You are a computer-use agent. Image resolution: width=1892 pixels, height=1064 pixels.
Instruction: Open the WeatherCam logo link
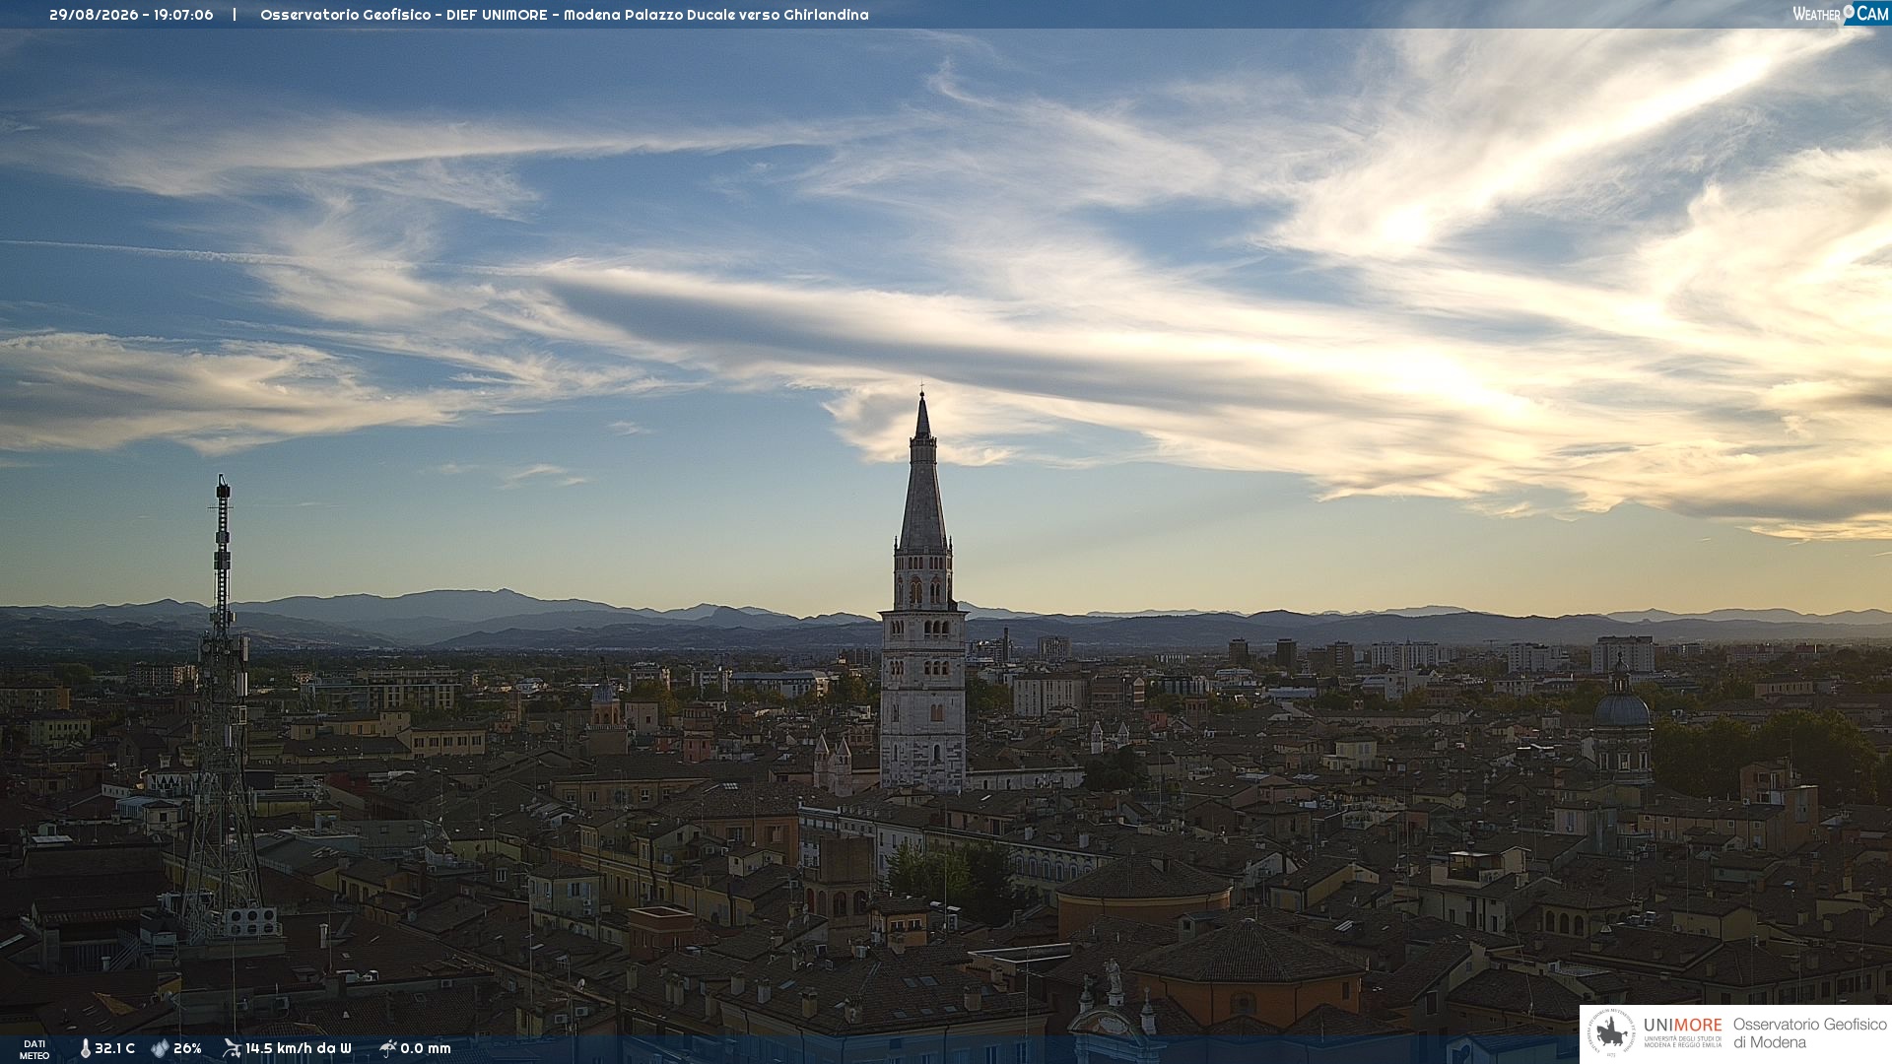(1840, 14)
